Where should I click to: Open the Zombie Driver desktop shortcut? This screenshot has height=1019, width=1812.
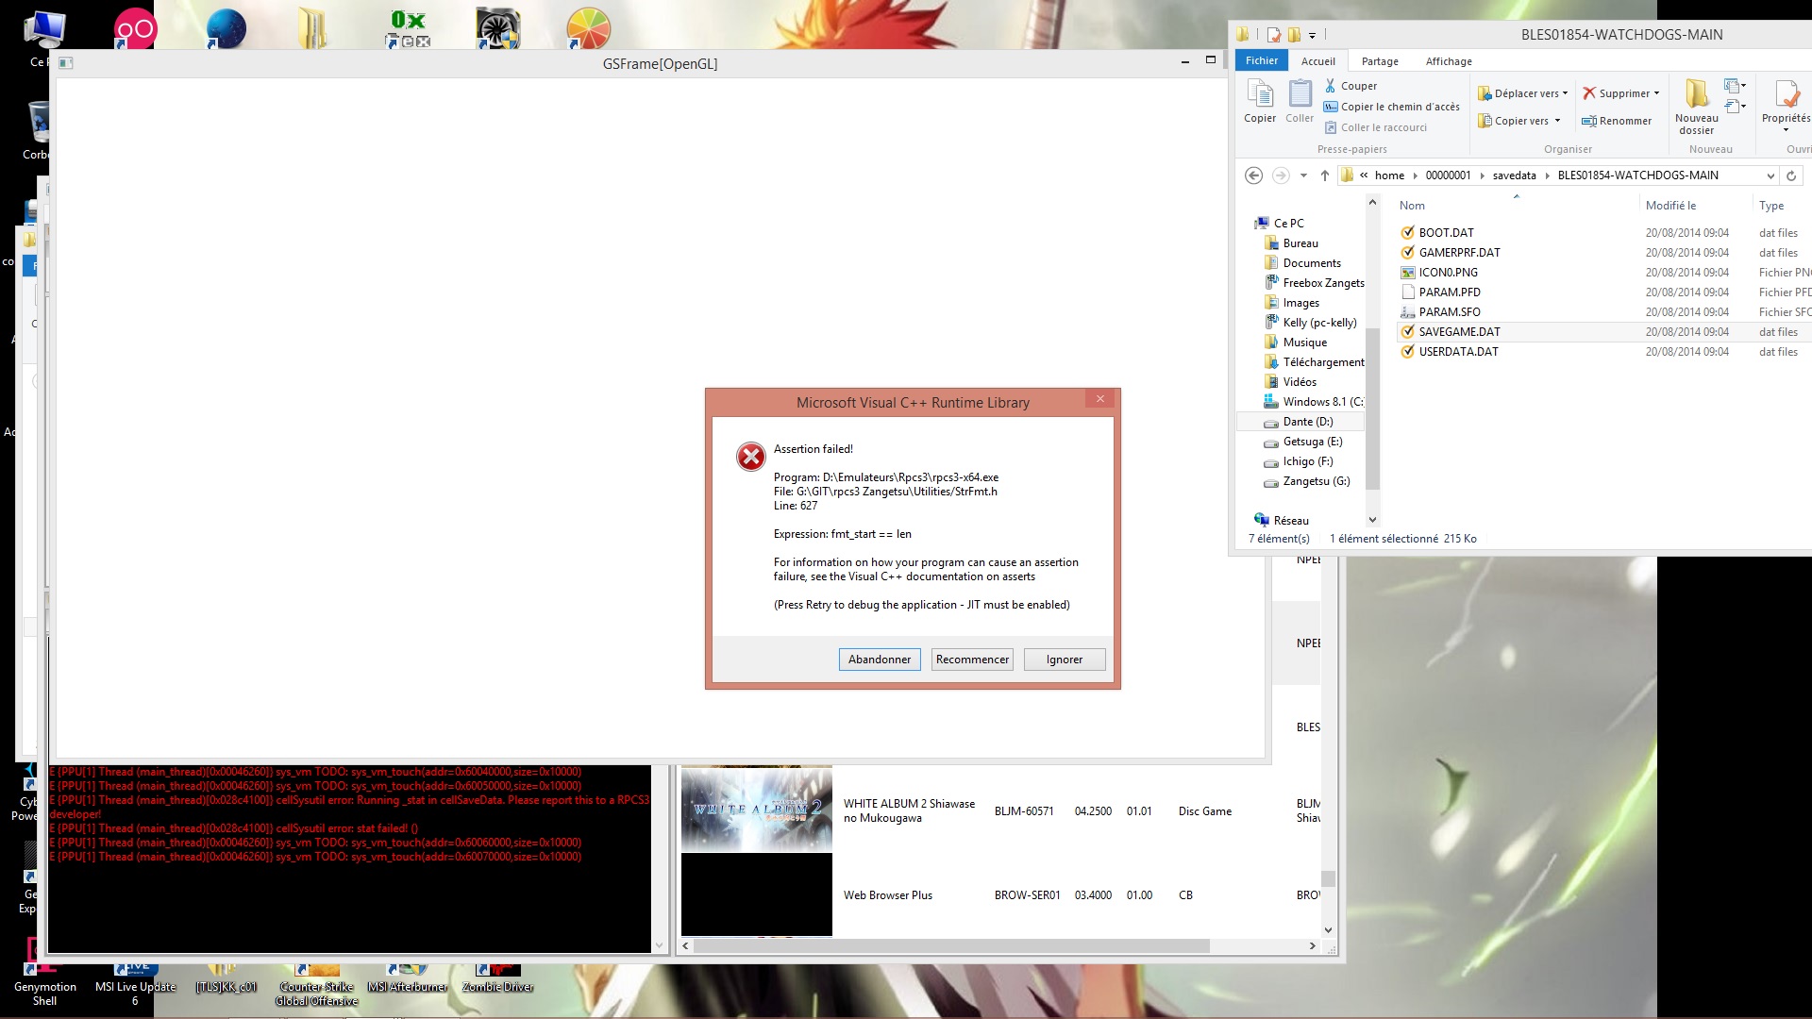497,979
